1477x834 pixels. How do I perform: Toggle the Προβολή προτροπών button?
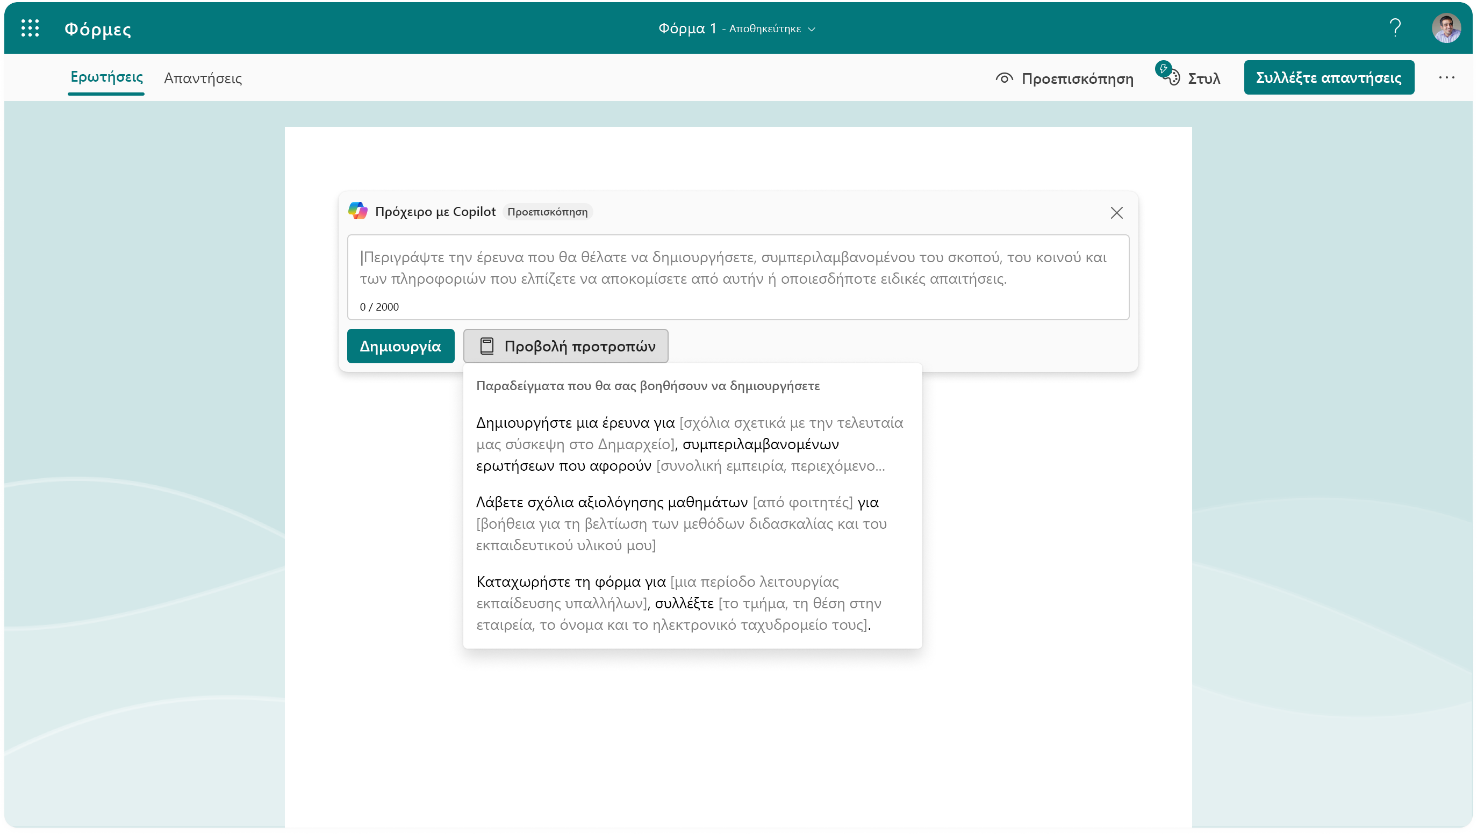click(x=565, y=346)
